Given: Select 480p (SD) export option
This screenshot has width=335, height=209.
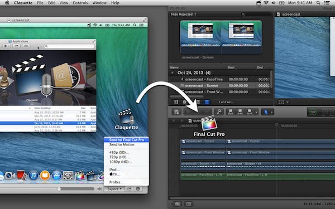Looking at the screenshot, I should point(119,153).
